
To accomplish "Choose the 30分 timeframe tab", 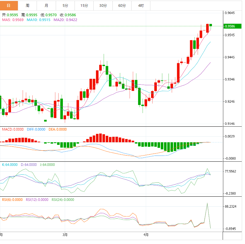I will [103, 6].
